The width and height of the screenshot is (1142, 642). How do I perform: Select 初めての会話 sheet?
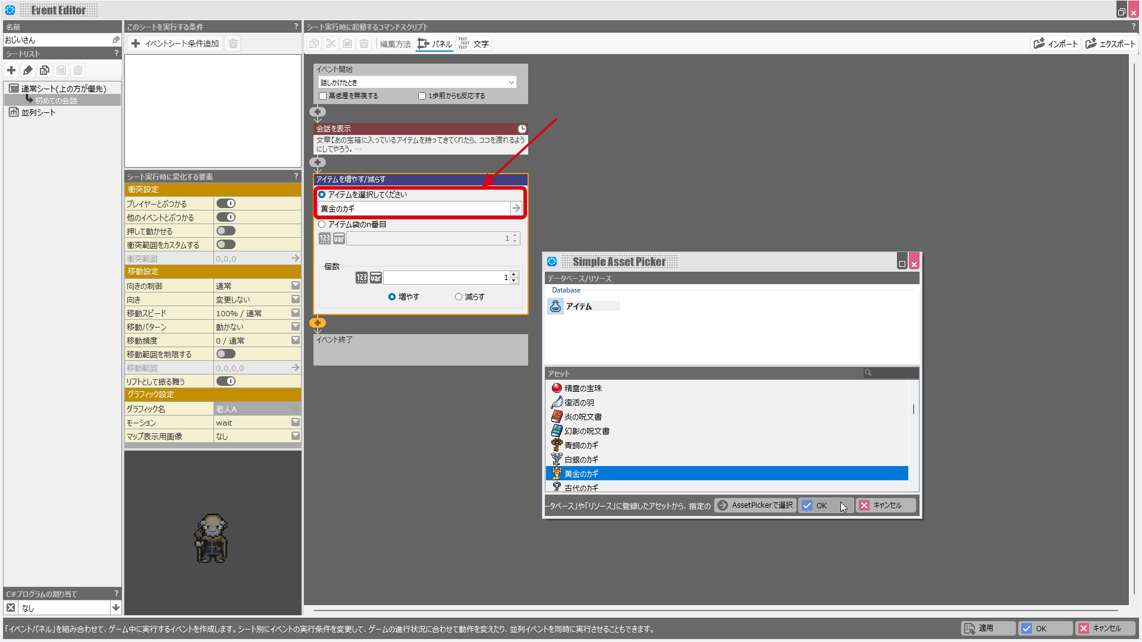coord(57,100)
